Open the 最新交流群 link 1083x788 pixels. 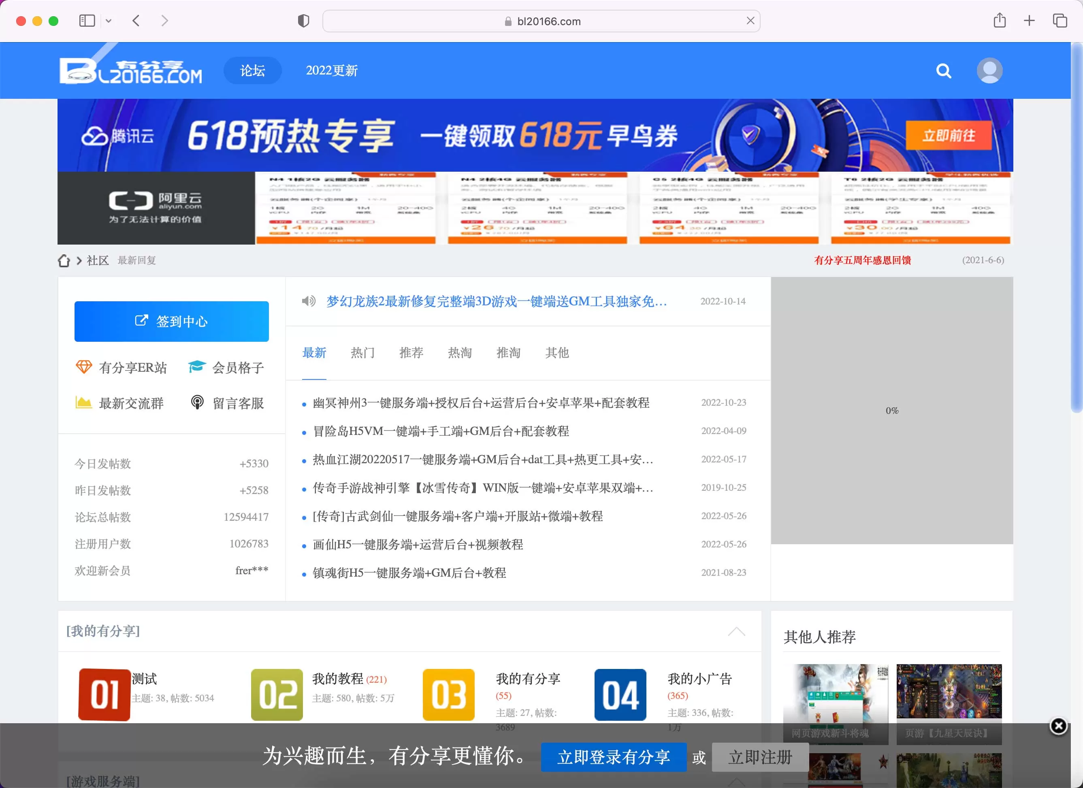pos(119,403)
